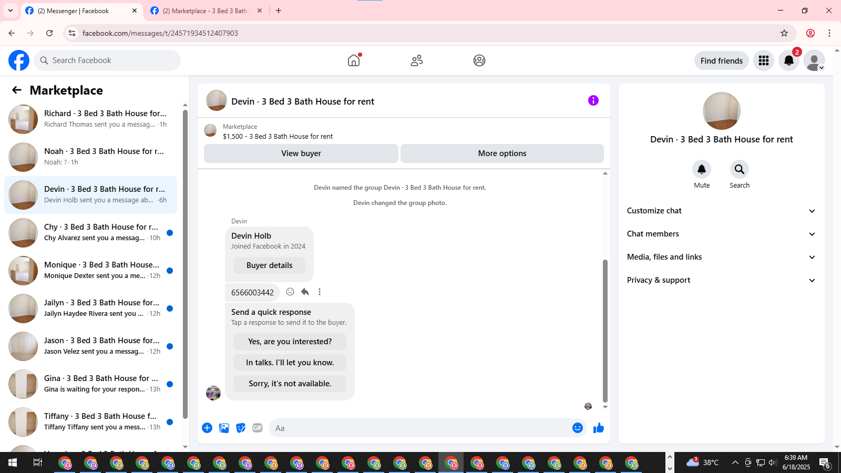841x473 pixels.
Task: Click the browser address bar URL
Action: 160,33
